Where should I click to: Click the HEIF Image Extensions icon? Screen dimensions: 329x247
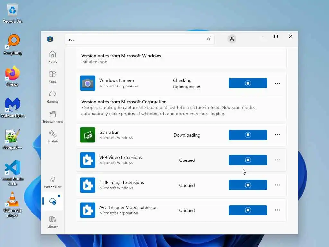point(88,185)
